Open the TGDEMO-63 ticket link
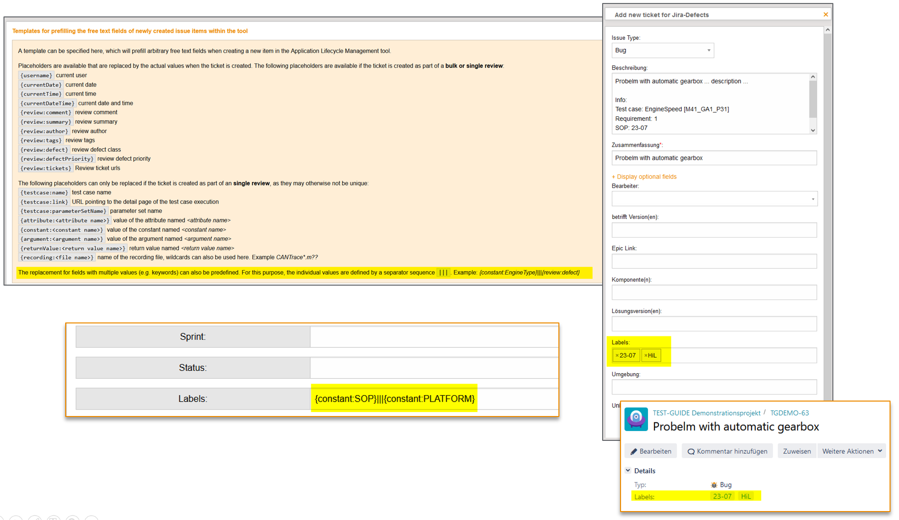 pyautogui.click(x=789, y=413)
